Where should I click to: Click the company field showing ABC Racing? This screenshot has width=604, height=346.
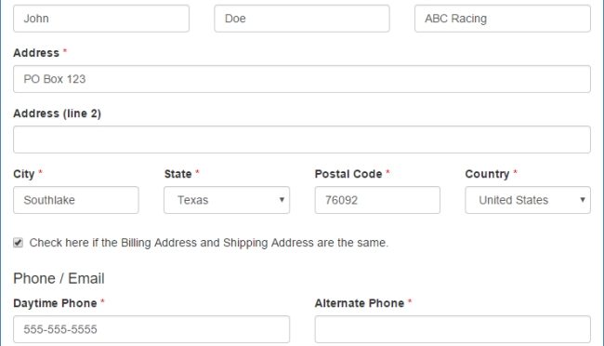503,19
